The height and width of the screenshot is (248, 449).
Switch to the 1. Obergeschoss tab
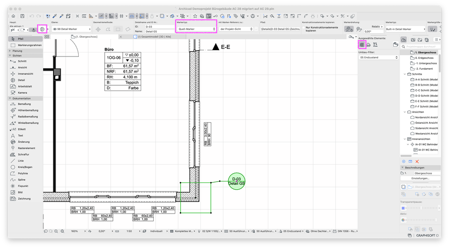[88, 37]
